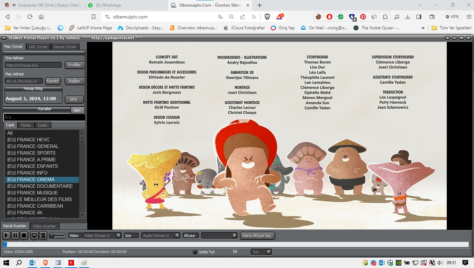
Task: Click the Ara channel search field
Action: pos(44,117)
